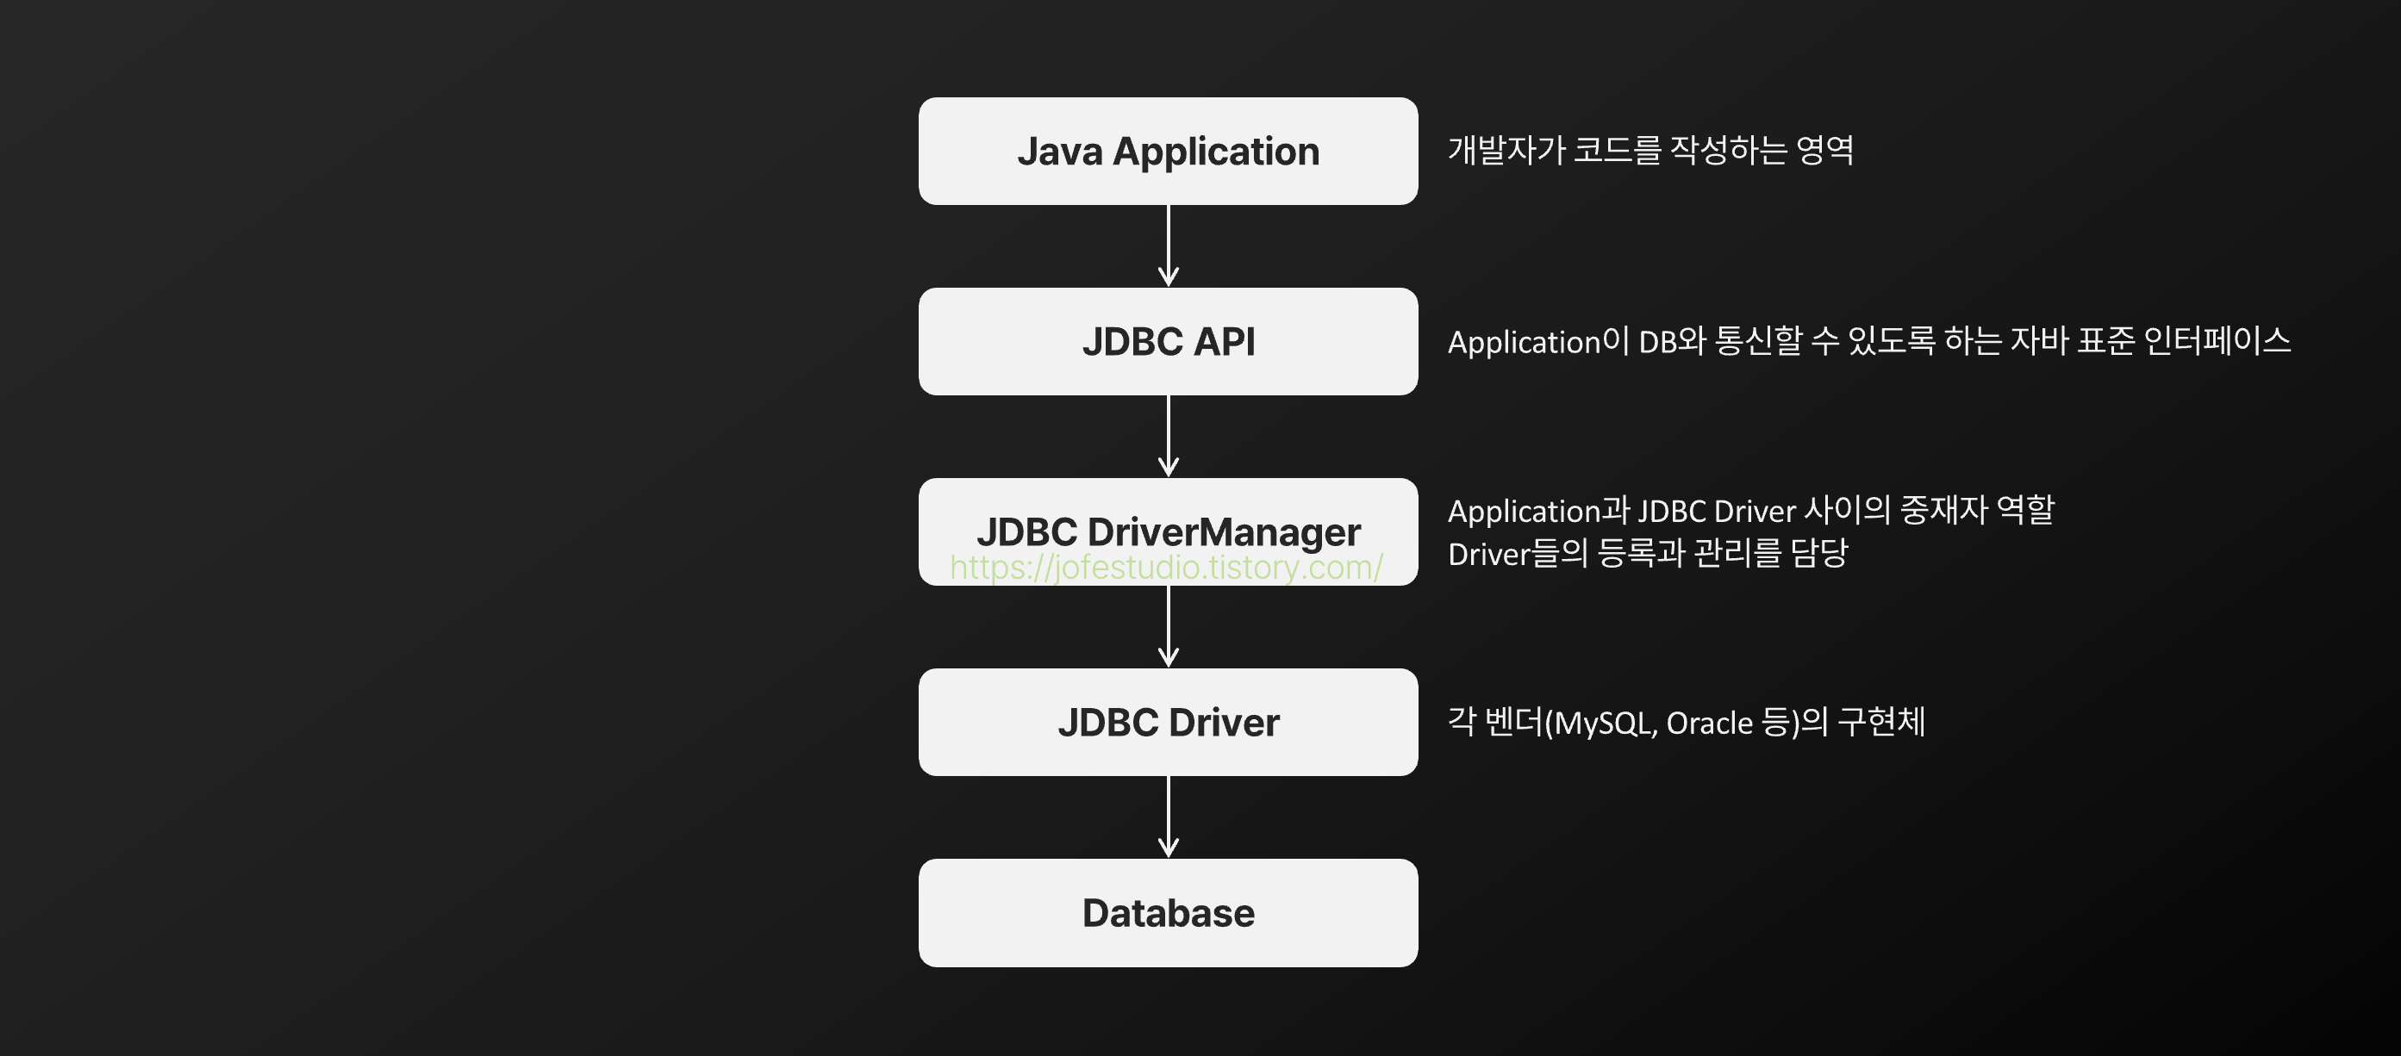Click the word 표준 in JDBC API description
Screen dimensions: 2401x1056
point(2105,341)
